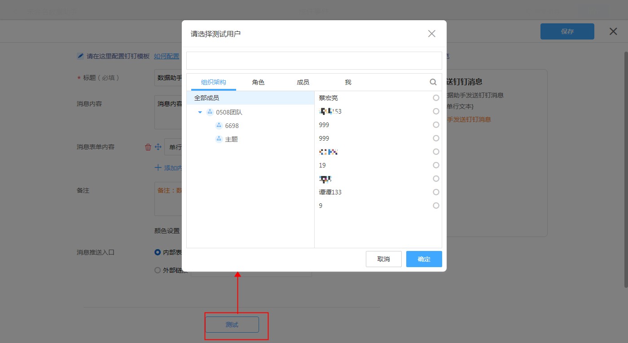The height and width of the screenshot is (343, 628).
Task: Select the radio button for 蔡宏亮
Action: coord(436,98)
